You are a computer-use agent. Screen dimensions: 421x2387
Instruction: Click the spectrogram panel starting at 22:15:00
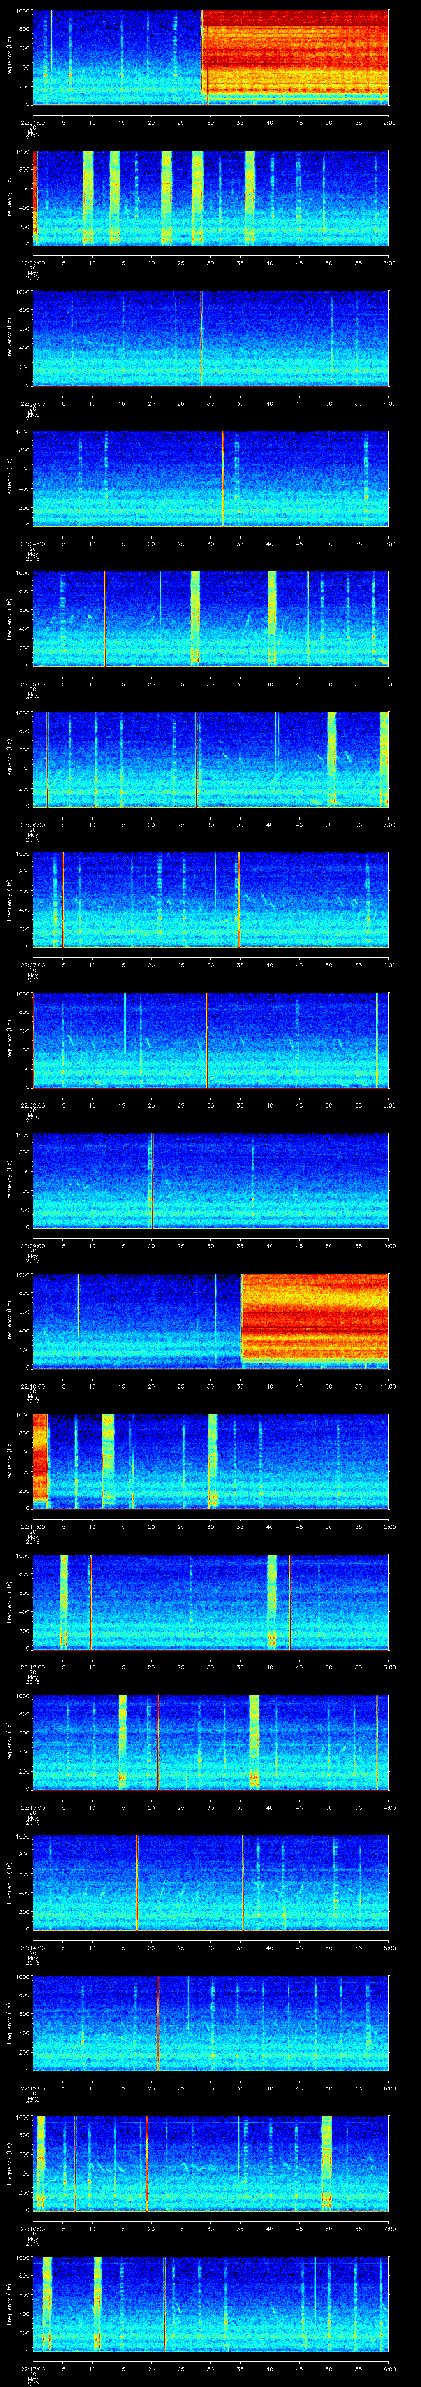click(211, 2023)
